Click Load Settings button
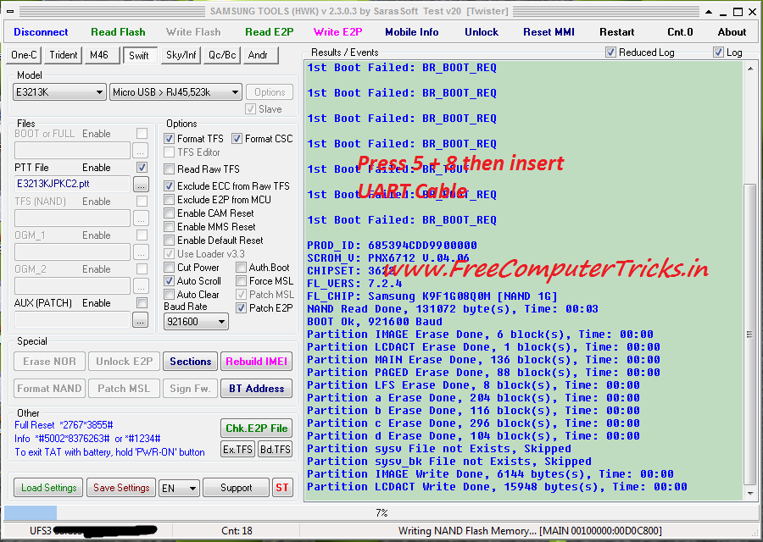 pos(48,488)
